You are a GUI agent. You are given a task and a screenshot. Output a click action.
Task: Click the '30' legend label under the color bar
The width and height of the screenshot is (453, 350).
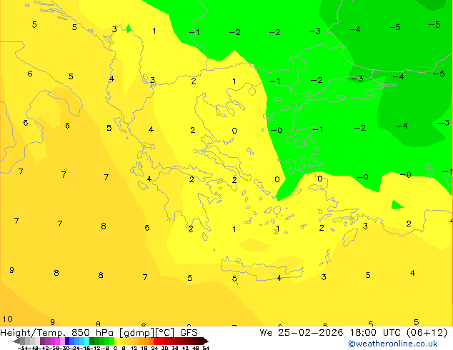(x=164, y=349)
